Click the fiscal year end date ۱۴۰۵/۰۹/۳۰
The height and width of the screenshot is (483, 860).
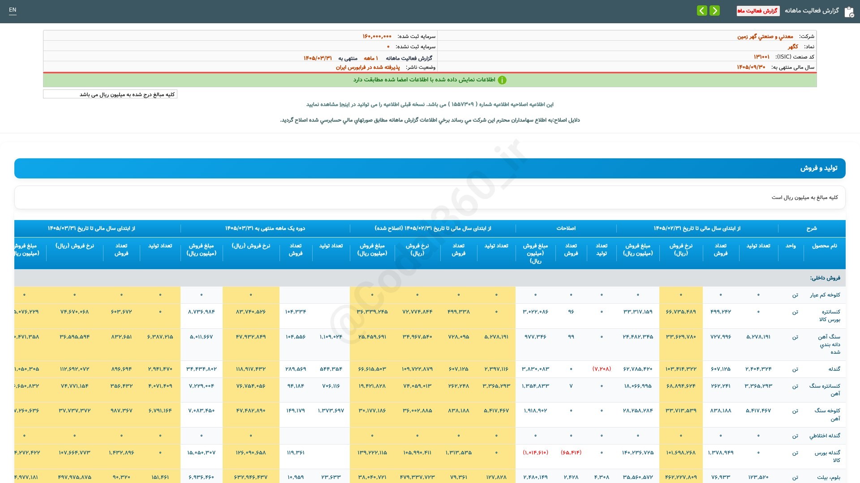pos(751,67)
